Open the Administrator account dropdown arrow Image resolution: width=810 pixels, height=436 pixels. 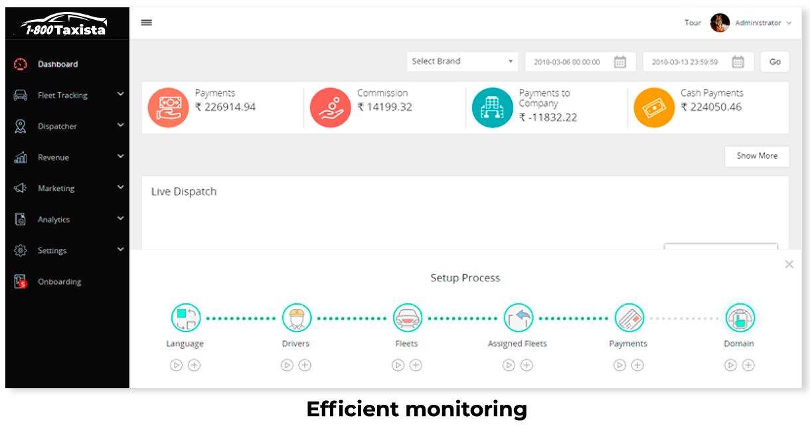789,23
